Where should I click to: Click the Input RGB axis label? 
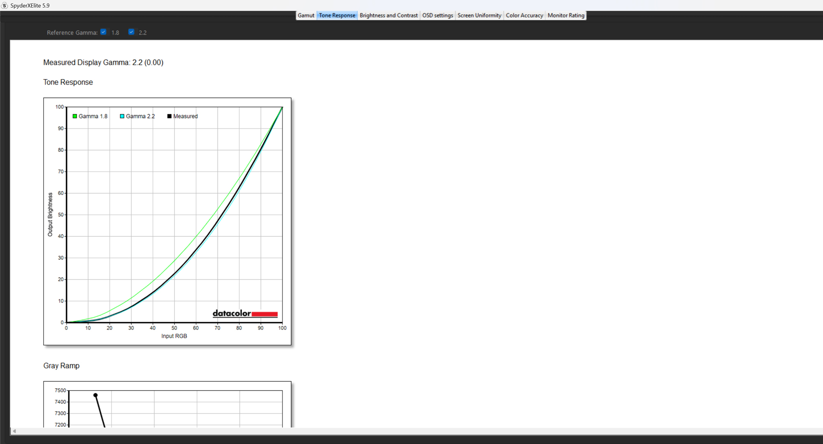[174, 336]
